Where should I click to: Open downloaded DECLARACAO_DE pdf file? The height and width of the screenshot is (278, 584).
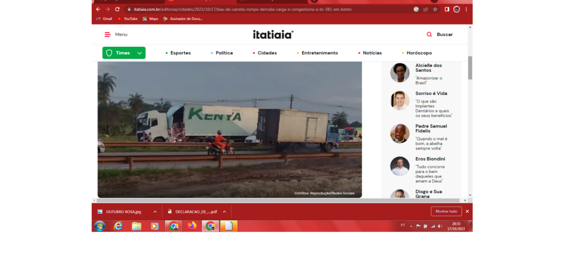pos(193,212)
